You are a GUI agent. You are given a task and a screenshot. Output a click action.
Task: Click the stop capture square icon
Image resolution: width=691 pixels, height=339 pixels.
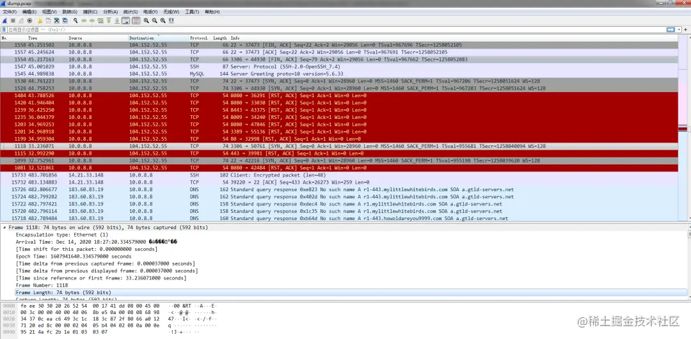pyautogui.click(x=13, y=20)
